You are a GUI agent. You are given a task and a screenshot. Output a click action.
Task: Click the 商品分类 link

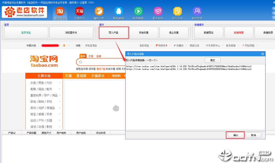pyautogui.click(x=194, y=46)
